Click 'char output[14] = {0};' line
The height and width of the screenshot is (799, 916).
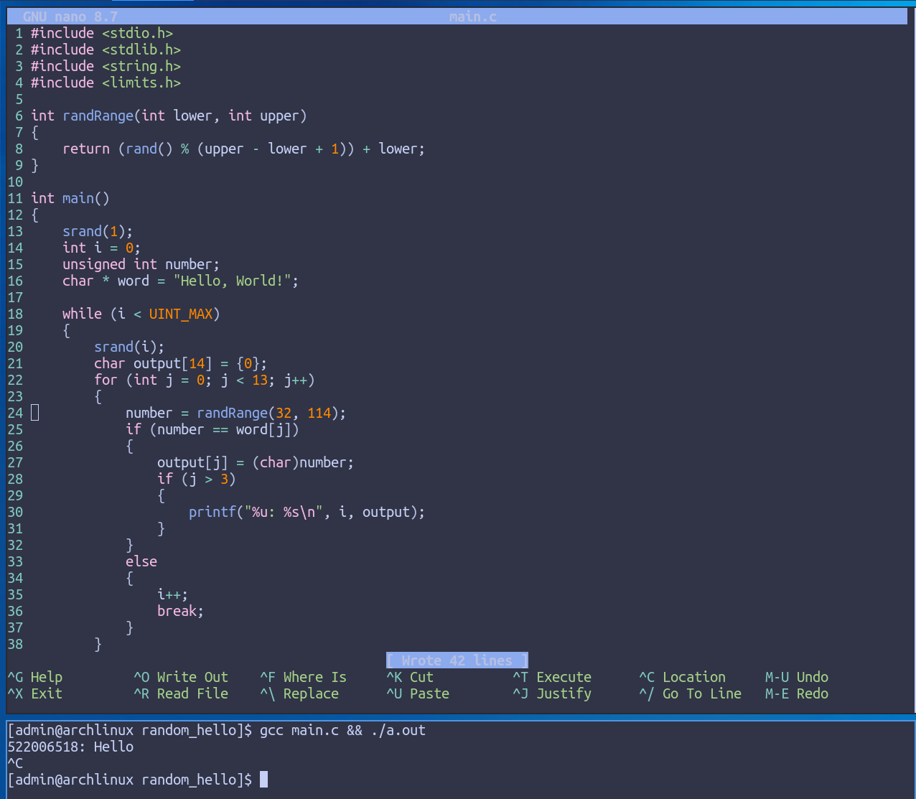(181, 363)
